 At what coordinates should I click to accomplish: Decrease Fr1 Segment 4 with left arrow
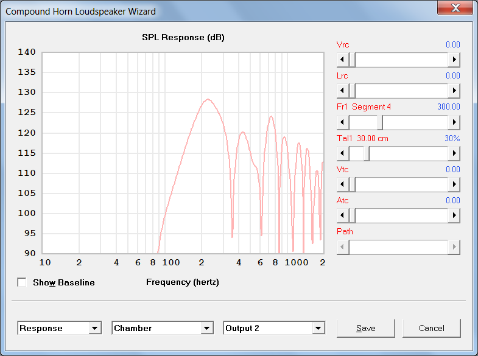click(x=343, y=122)
